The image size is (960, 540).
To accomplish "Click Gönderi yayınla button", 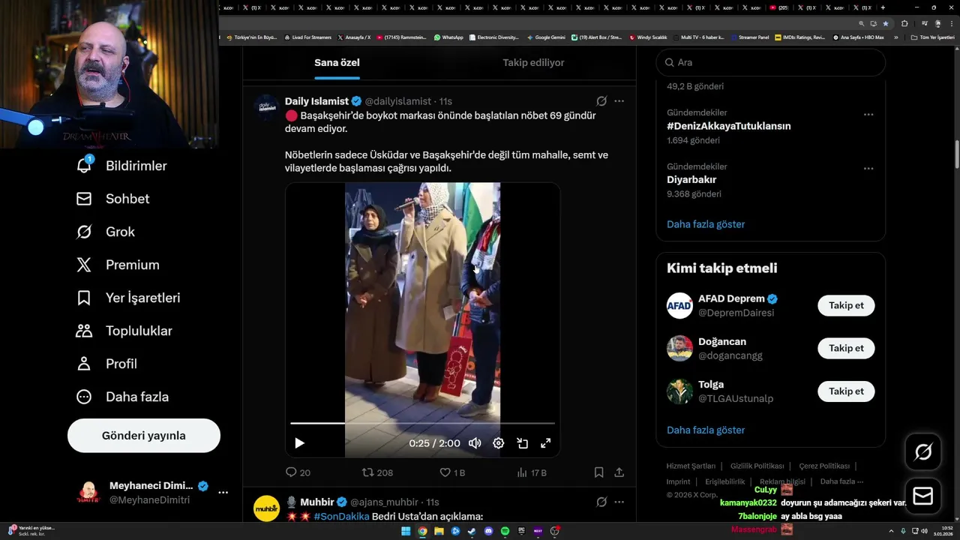I will point(144,436).
